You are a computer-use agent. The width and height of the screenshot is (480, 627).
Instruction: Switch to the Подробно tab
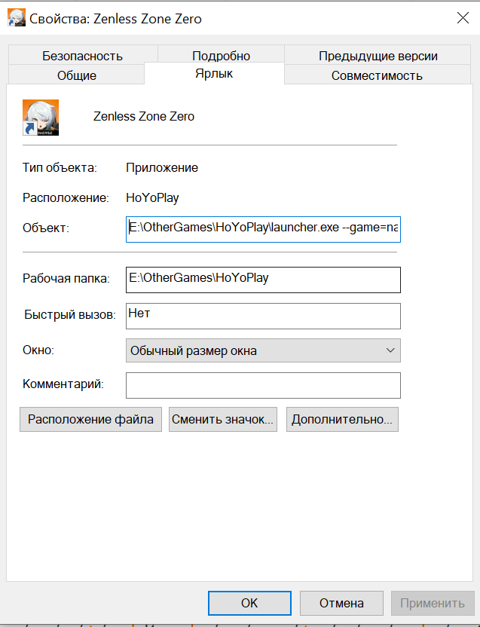[x=221, y=56]
